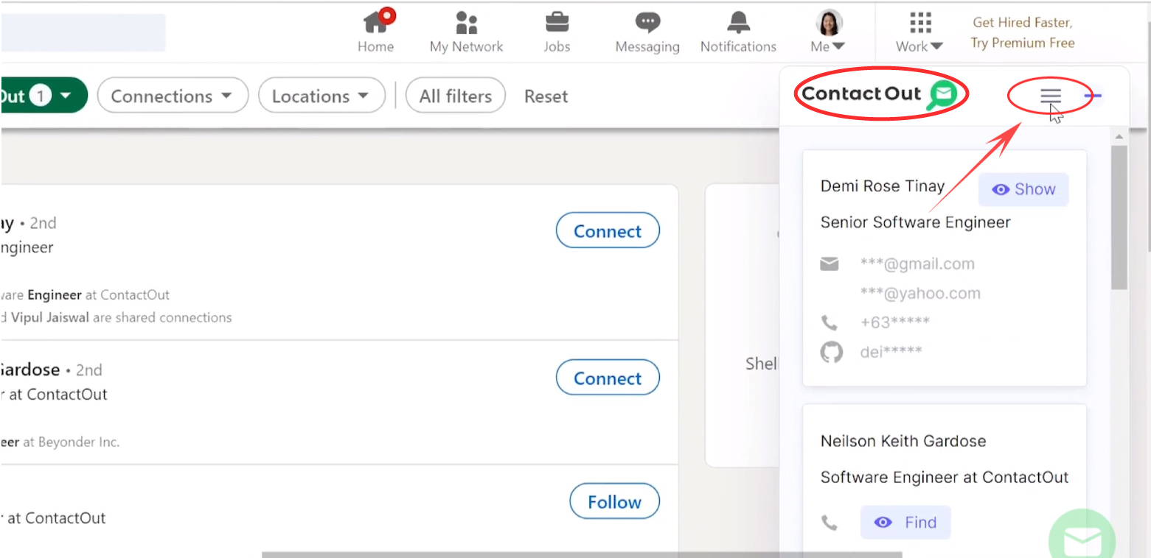Expand the Work apps grid menu

click(919, 32)
